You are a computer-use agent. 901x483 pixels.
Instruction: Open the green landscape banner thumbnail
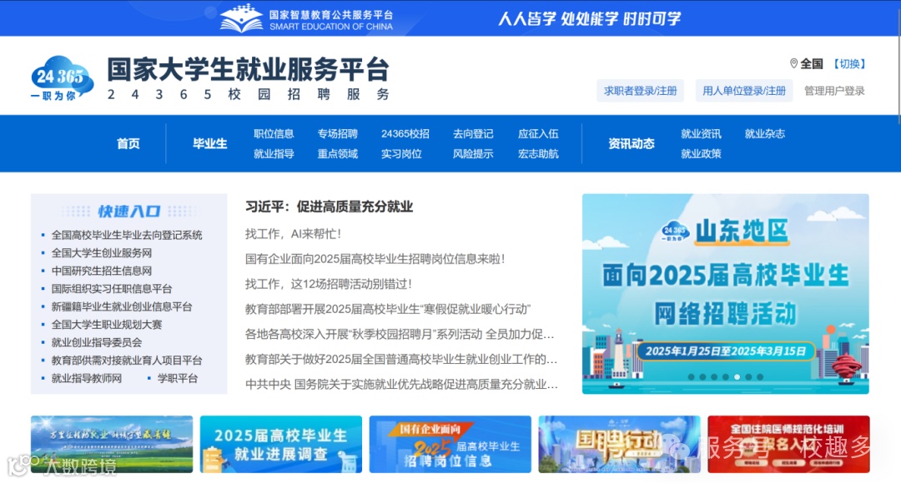[112, 445]
